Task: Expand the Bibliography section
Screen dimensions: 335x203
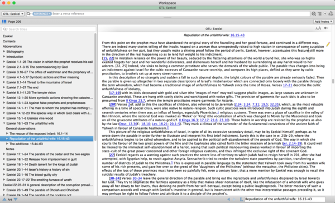Action: pos(4,52)
